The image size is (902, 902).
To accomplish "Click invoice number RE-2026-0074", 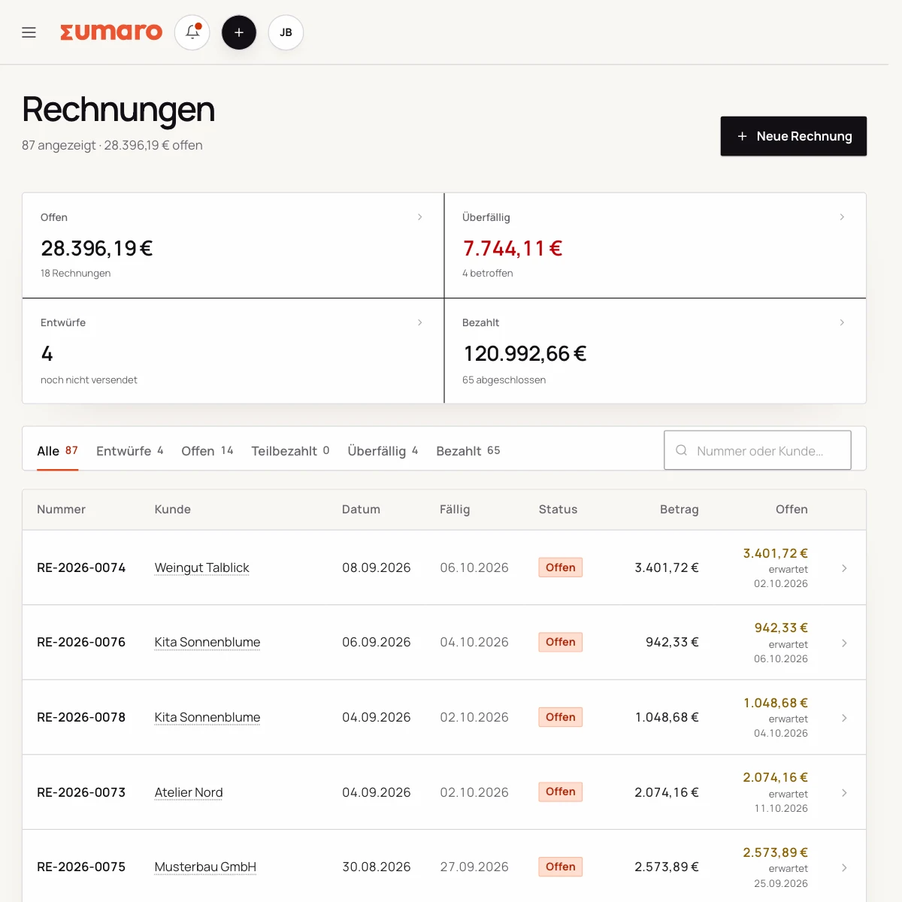I will 81,568.
